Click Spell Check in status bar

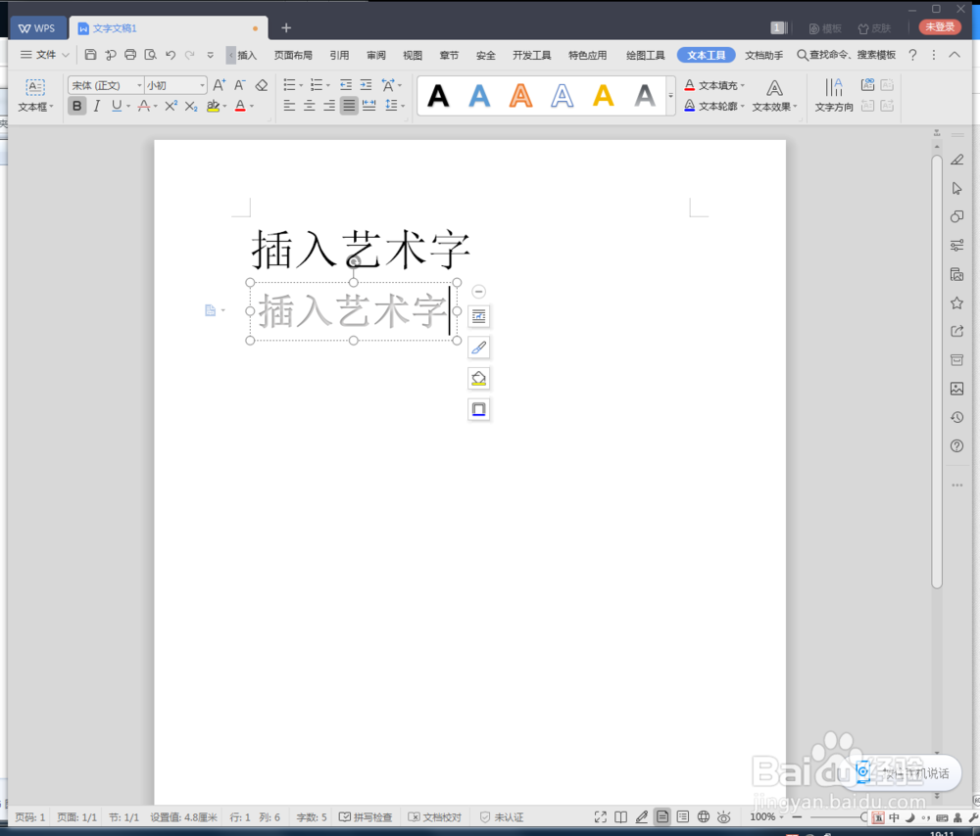click(x=367, y=817)
